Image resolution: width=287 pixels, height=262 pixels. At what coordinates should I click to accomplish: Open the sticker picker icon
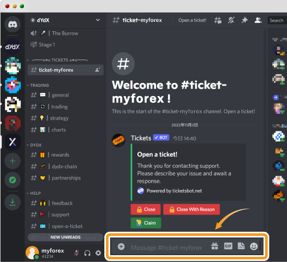pos(241,246)
